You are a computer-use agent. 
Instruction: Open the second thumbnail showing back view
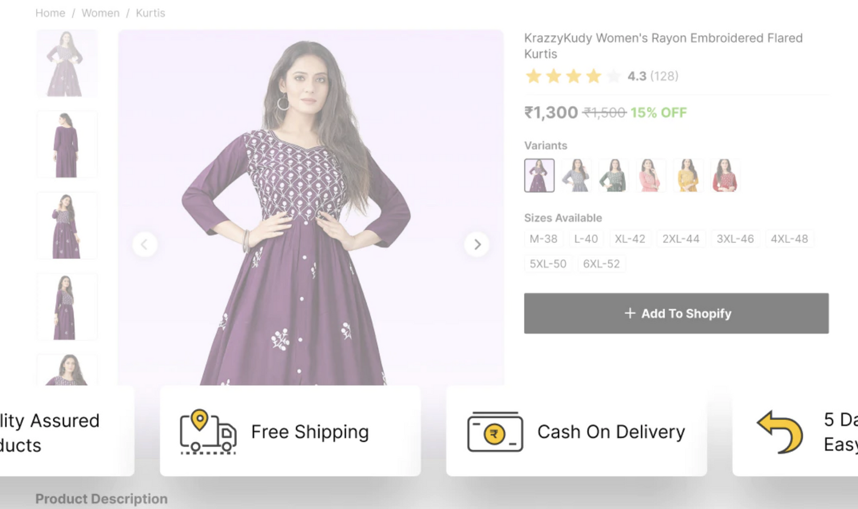tap(67, 145)
